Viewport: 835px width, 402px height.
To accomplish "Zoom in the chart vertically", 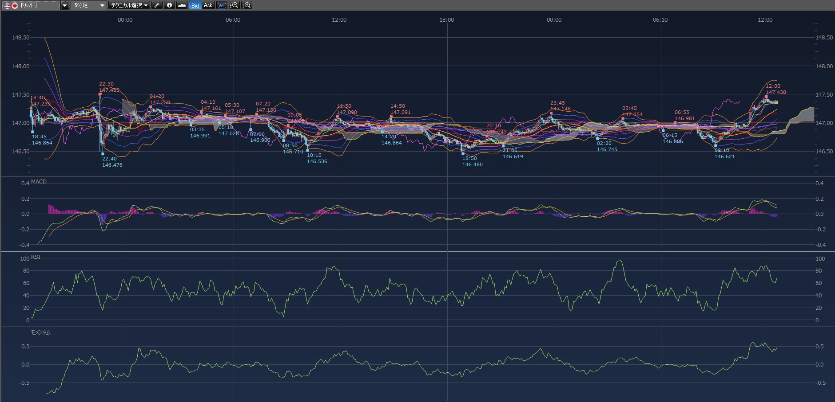I will (247, 5).
